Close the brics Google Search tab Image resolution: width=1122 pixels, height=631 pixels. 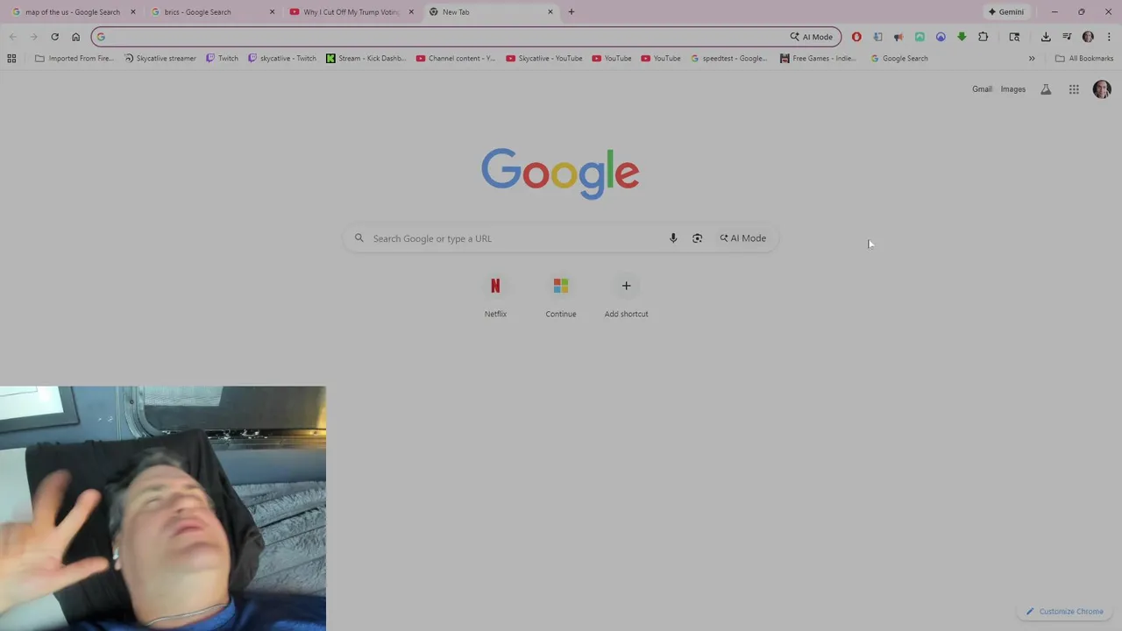272,12
